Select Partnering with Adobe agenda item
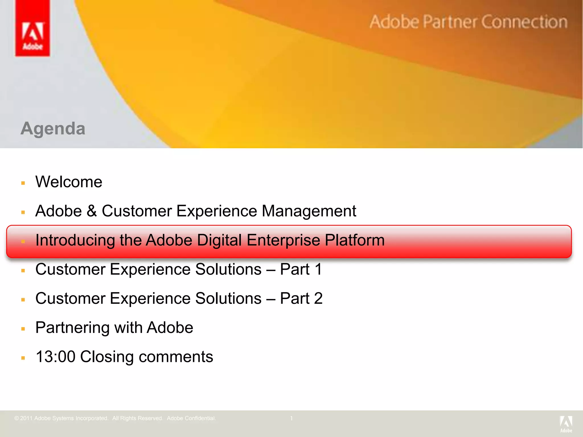This screenshot has width=583, height=437. (114, 327)
